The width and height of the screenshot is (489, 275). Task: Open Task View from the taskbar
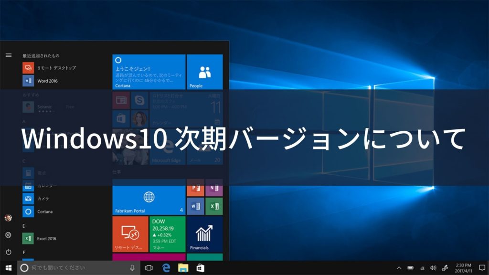pyautogui.click(x=149, y=268)
